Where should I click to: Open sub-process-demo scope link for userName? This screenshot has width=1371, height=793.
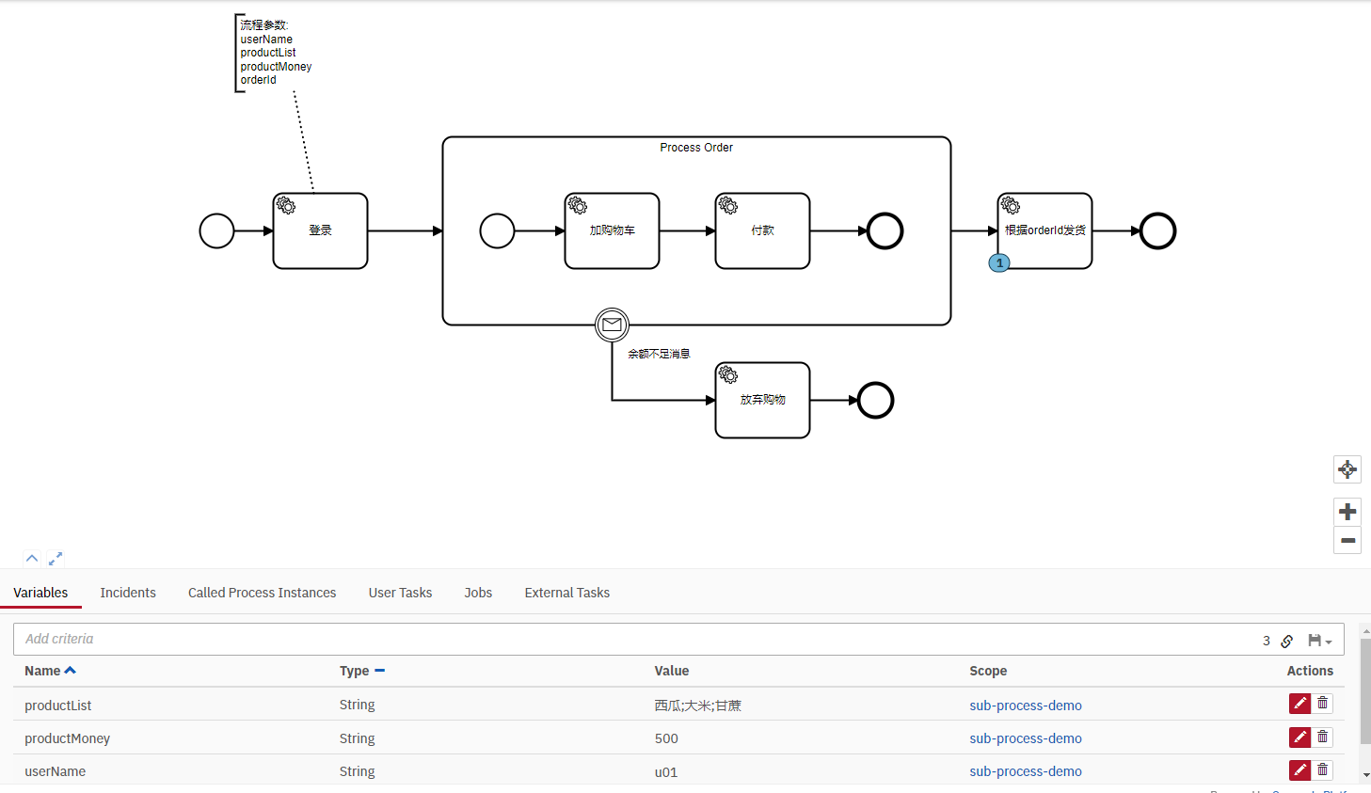tap(1026, 771)
